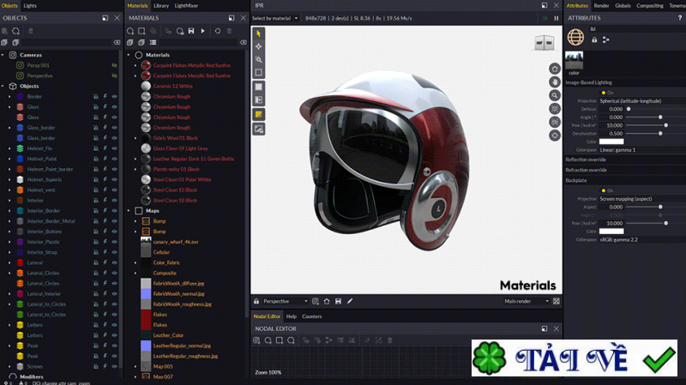Activate the pan hand tool in viewport

tap(555, 82)
